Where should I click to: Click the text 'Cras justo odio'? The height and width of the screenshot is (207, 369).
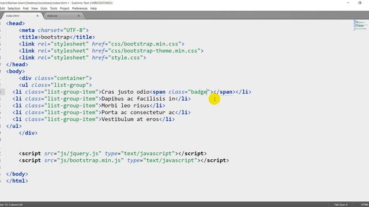(126, 92)
